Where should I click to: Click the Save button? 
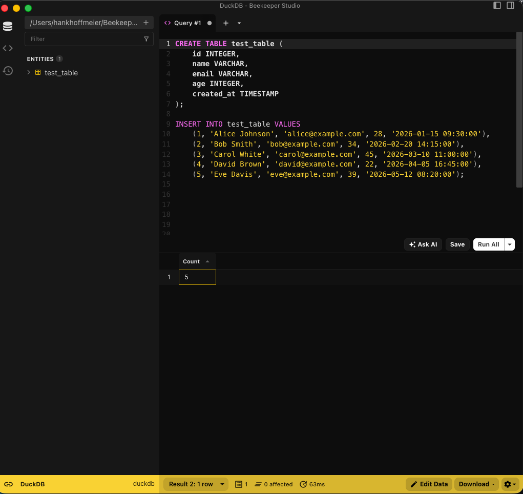tap(457, 244)
